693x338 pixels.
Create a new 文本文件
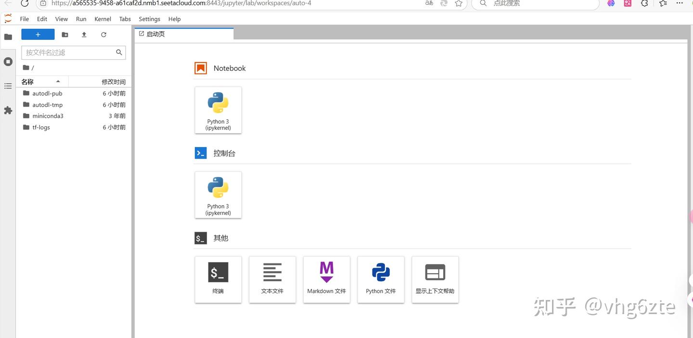[272, 279]
